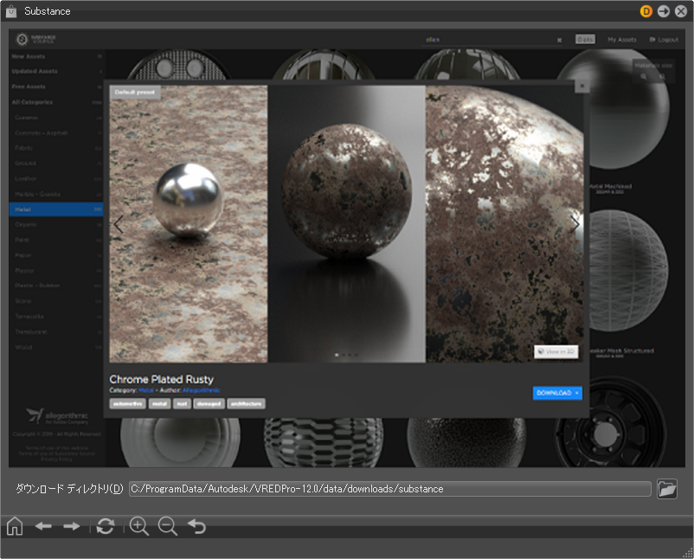Image resolution: width=694 pixels, height=559 pixels.
Task: Zoom in with the magnifier plus icon
Action: 139,526
